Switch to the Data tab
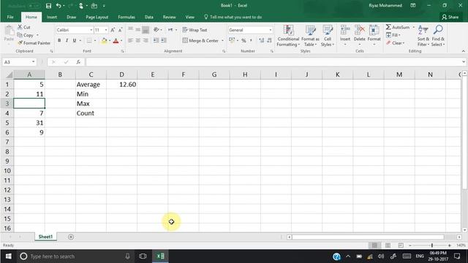The width and height of the screenshot is (468, 263). (x=148, y=18)
